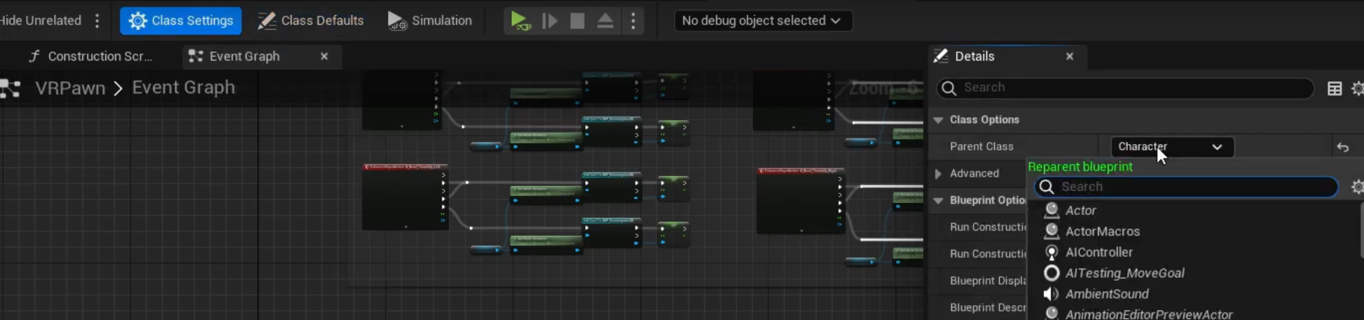Click the frame skip/advance button

549,21
